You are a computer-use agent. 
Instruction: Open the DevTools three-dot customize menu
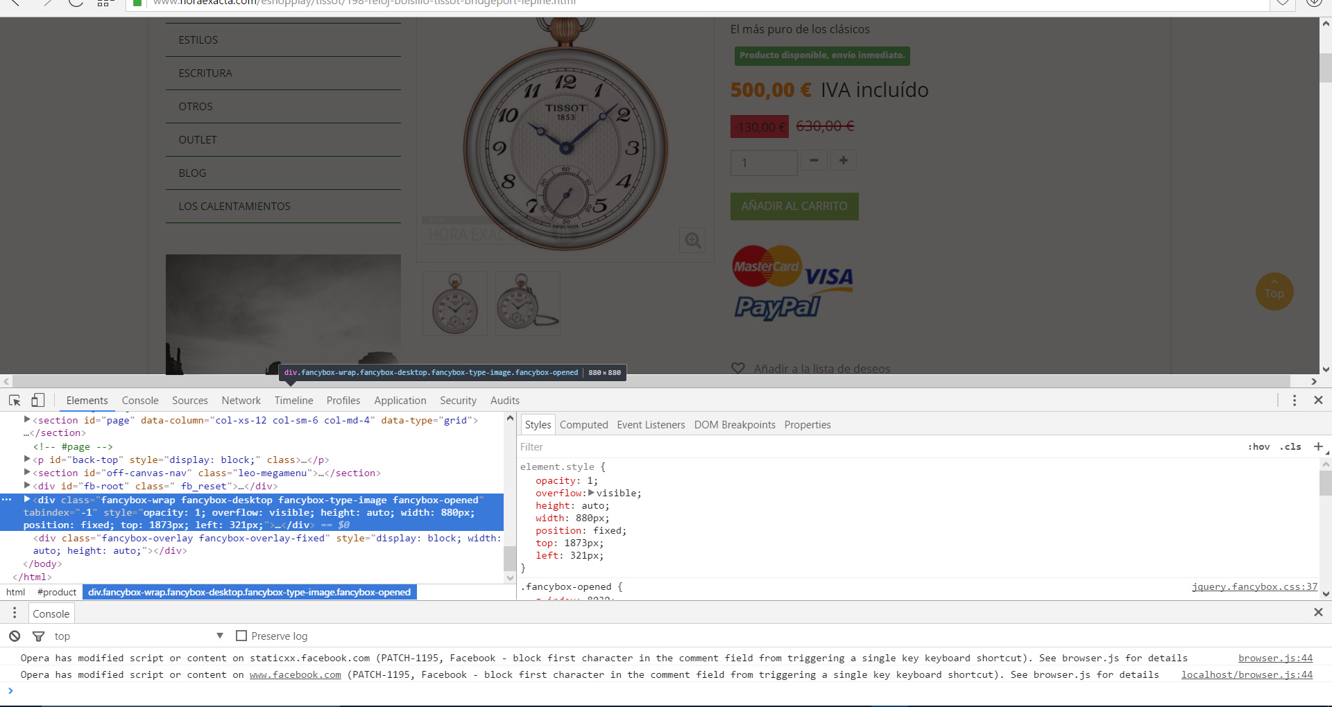1295,401
